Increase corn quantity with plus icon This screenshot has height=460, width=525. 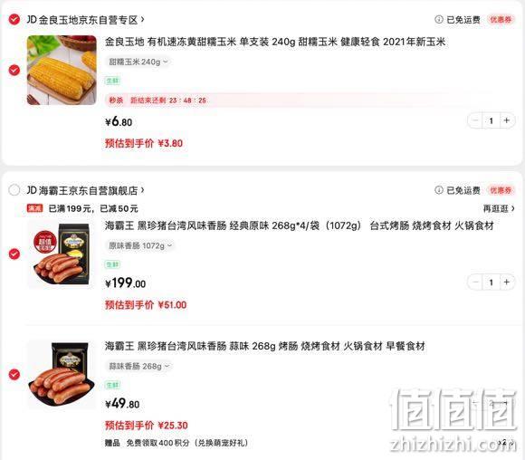[x=507, y=120]
